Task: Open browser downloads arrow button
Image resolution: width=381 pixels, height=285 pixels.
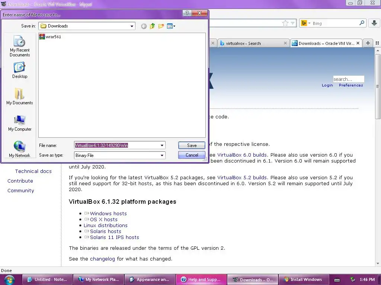Action: coord(374,23)
